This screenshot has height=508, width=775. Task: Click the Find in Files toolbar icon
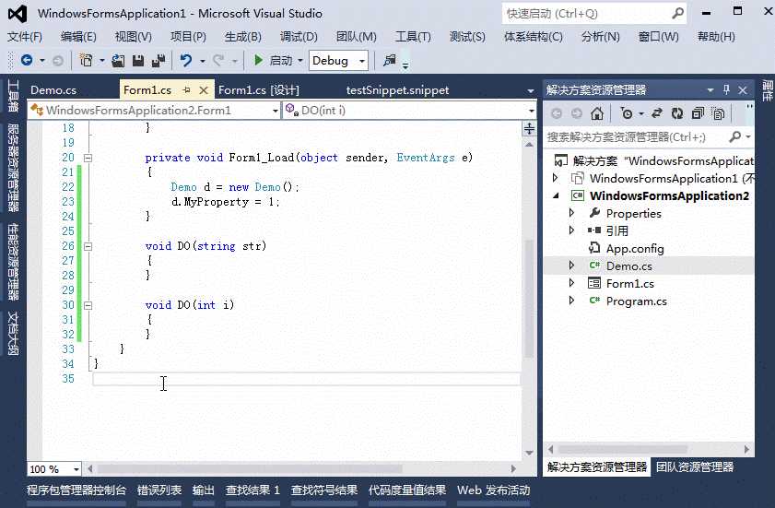tap(390, 60)
